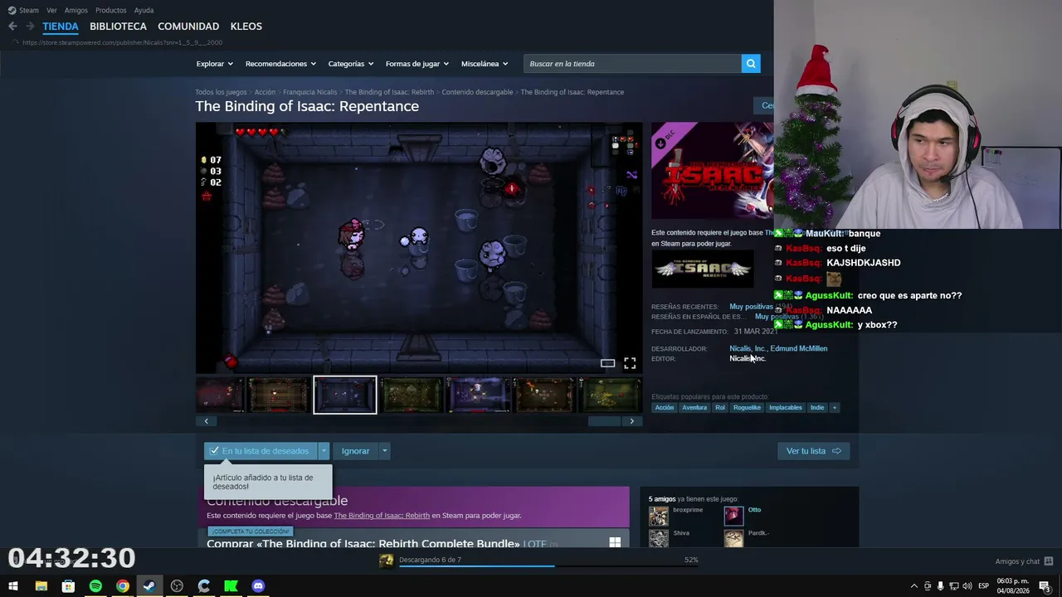1062x597 pixels.
Task: Click the Steam forward navigation arrow
Action: pos(30,27)
